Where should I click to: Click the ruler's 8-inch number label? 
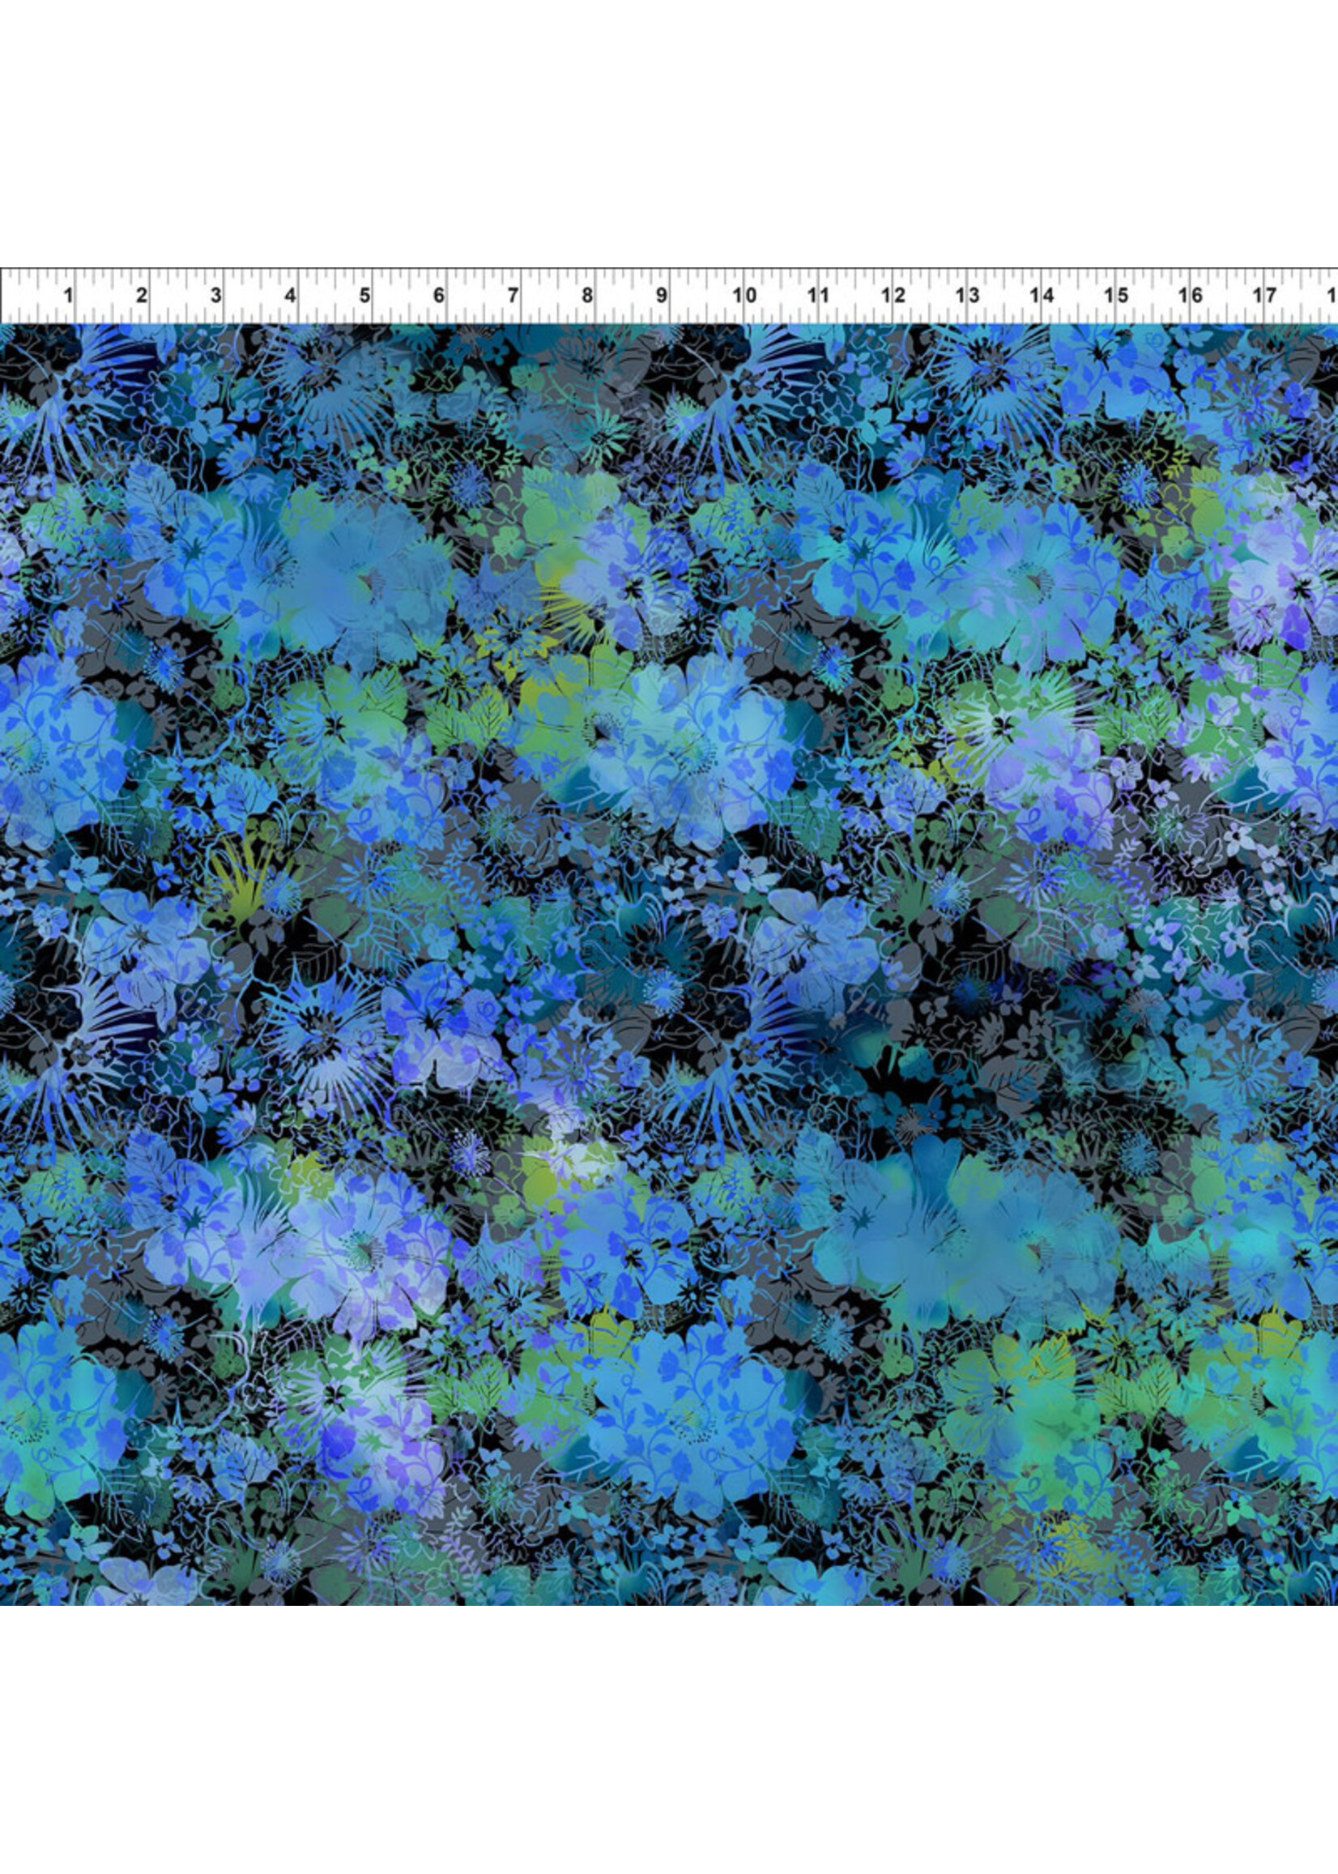(586, 294)
